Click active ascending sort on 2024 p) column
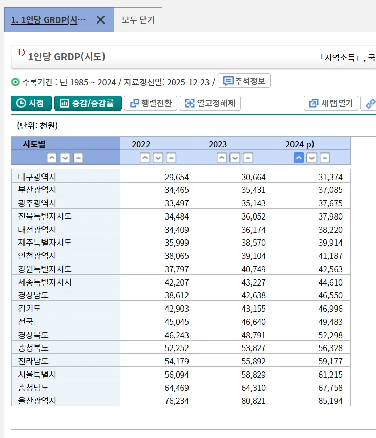The image size is (376, 438). pos(299,158)
